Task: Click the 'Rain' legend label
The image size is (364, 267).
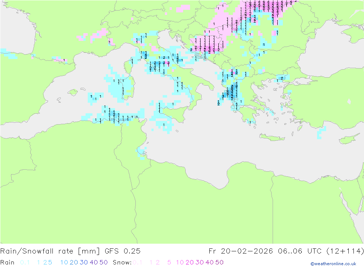Action: (x=7, y=262)
